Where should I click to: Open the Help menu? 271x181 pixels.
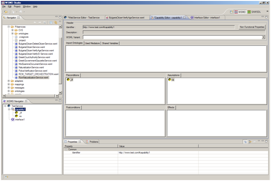point(35,7)
